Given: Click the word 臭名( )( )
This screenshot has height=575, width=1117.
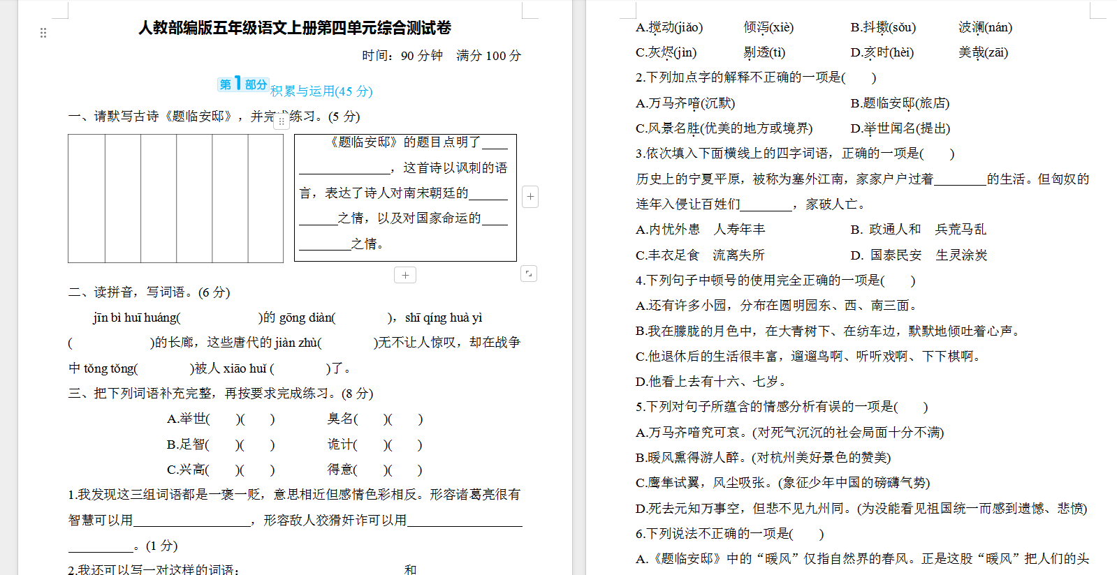Looking at the screenshot, I should (x=375, y=419).
